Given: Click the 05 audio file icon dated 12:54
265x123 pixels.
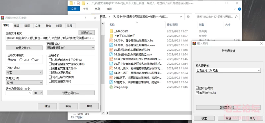Looking at the screenshot, I should tap(111, 82).
